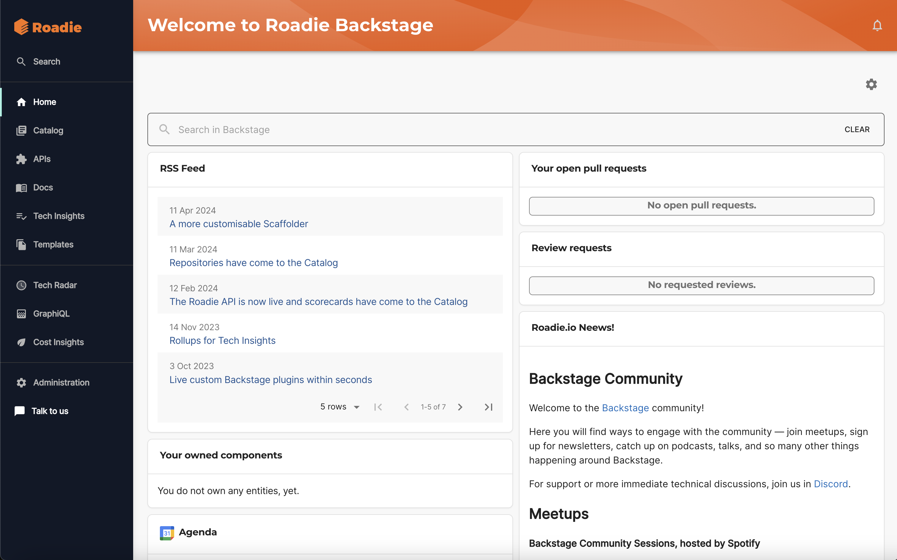
Task: Click the Talk to us chat icon
Action: click(19, 411)
